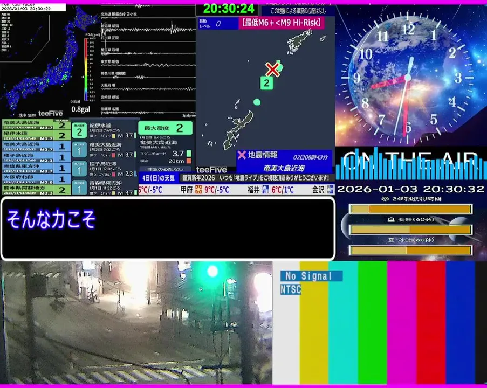Click the street camera live feed

pyautogui.click(x=136, y=323)
